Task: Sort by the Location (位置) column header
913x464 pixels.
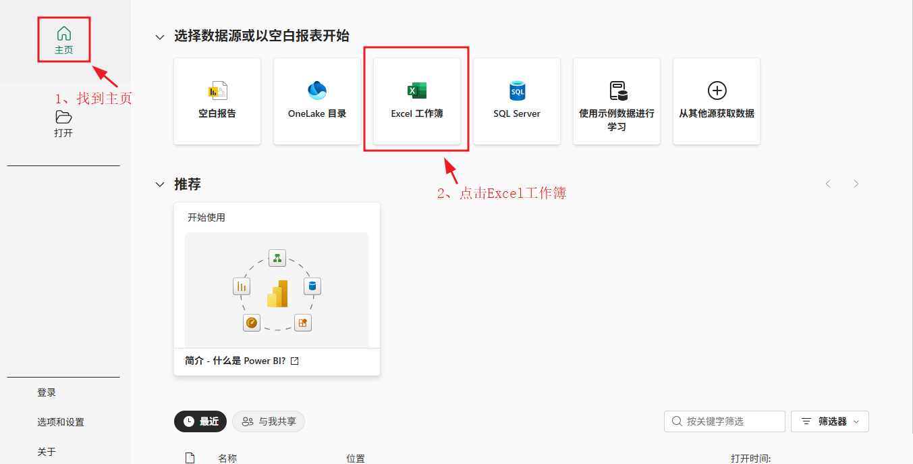Action: [356, 458]
